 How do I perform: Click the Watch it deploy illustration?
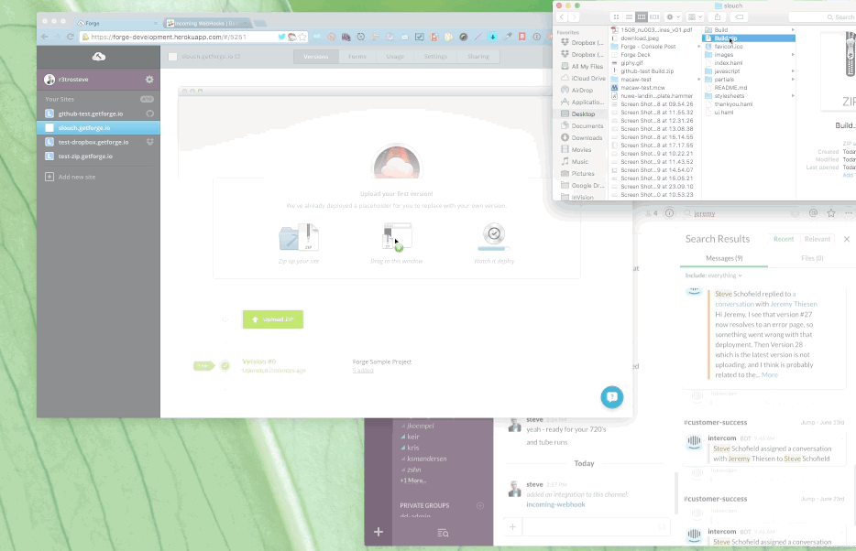(494, 237)
